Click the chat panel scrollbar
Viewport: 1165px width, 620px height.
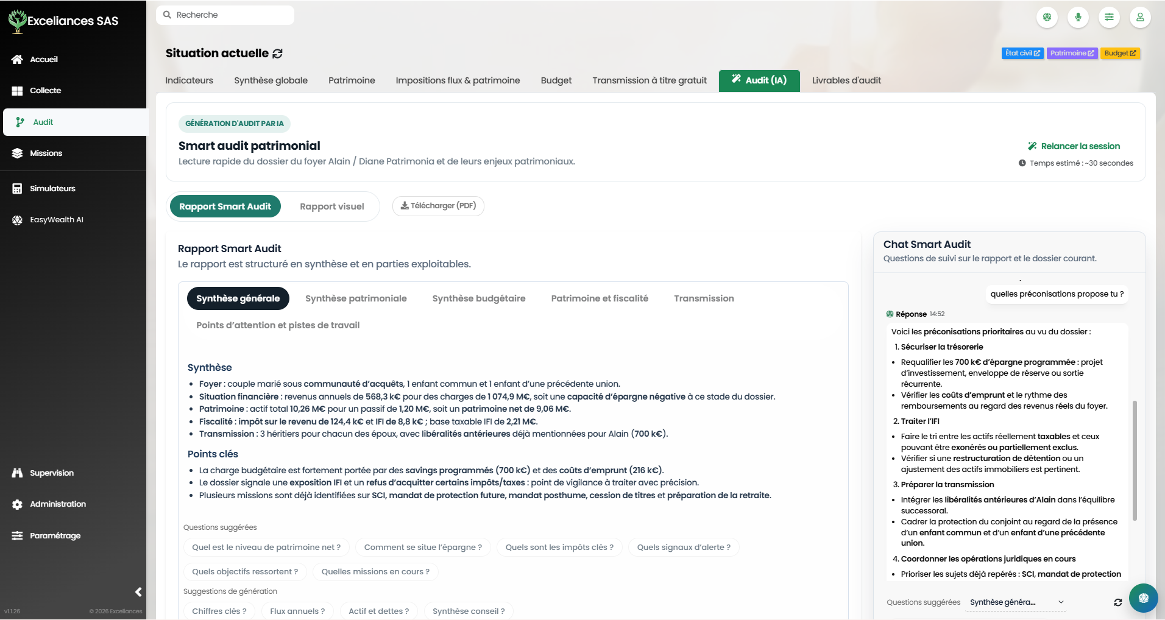click(1135, 460)
